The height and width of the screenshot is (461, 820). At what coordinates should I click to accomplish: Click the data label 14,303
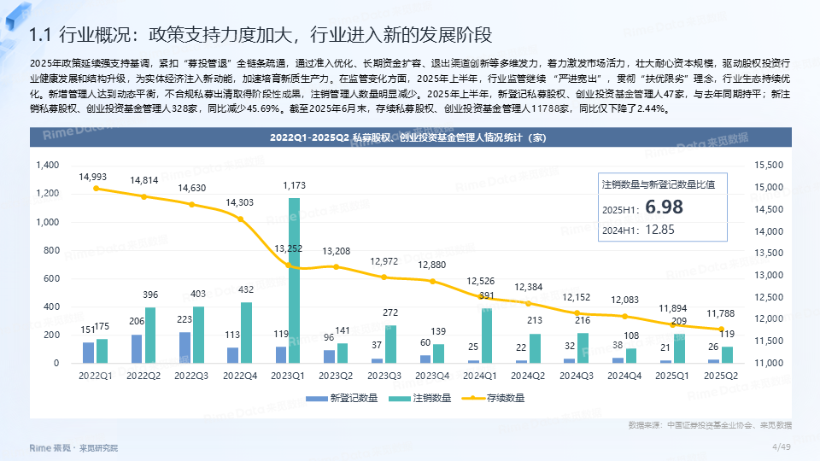pos(239,203)
